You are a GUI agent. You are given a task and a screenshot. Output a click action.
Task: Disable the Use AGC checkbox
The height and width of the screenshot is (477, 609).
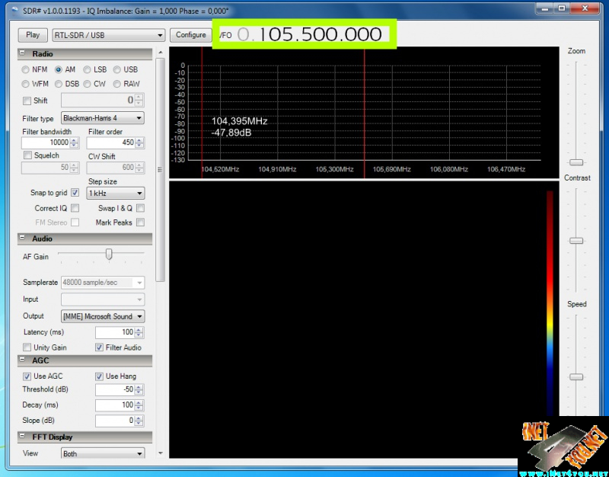(28, 376)
